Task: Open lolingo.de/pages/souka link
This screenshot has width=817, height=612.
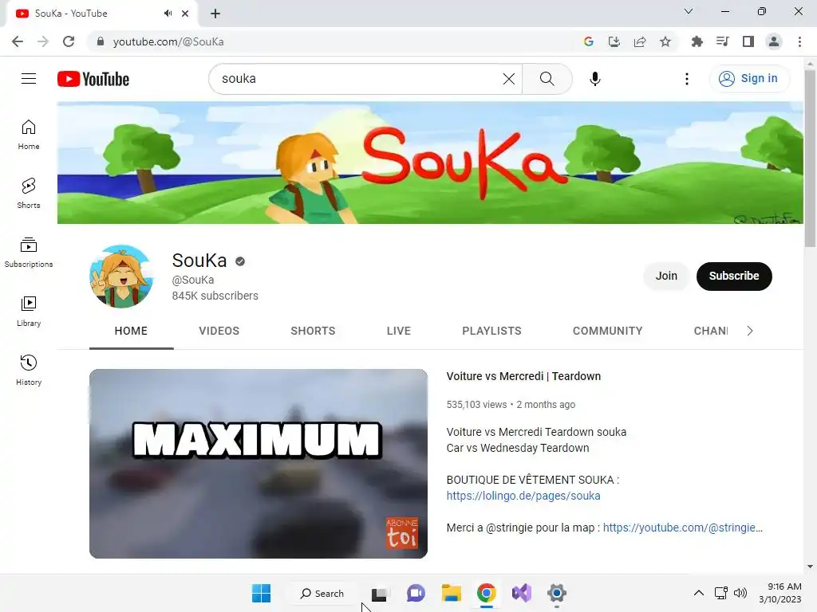Action: 523,496
